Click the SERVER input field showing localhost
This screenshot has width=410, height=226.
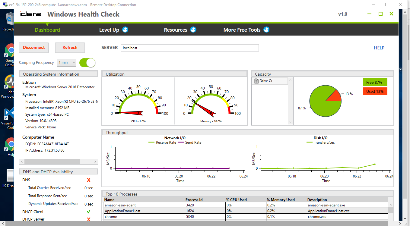pos(190,48)
